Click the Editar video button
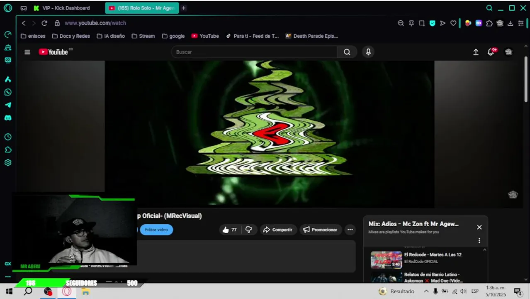This screenshot has height=299, width=530. pos(156,230)
